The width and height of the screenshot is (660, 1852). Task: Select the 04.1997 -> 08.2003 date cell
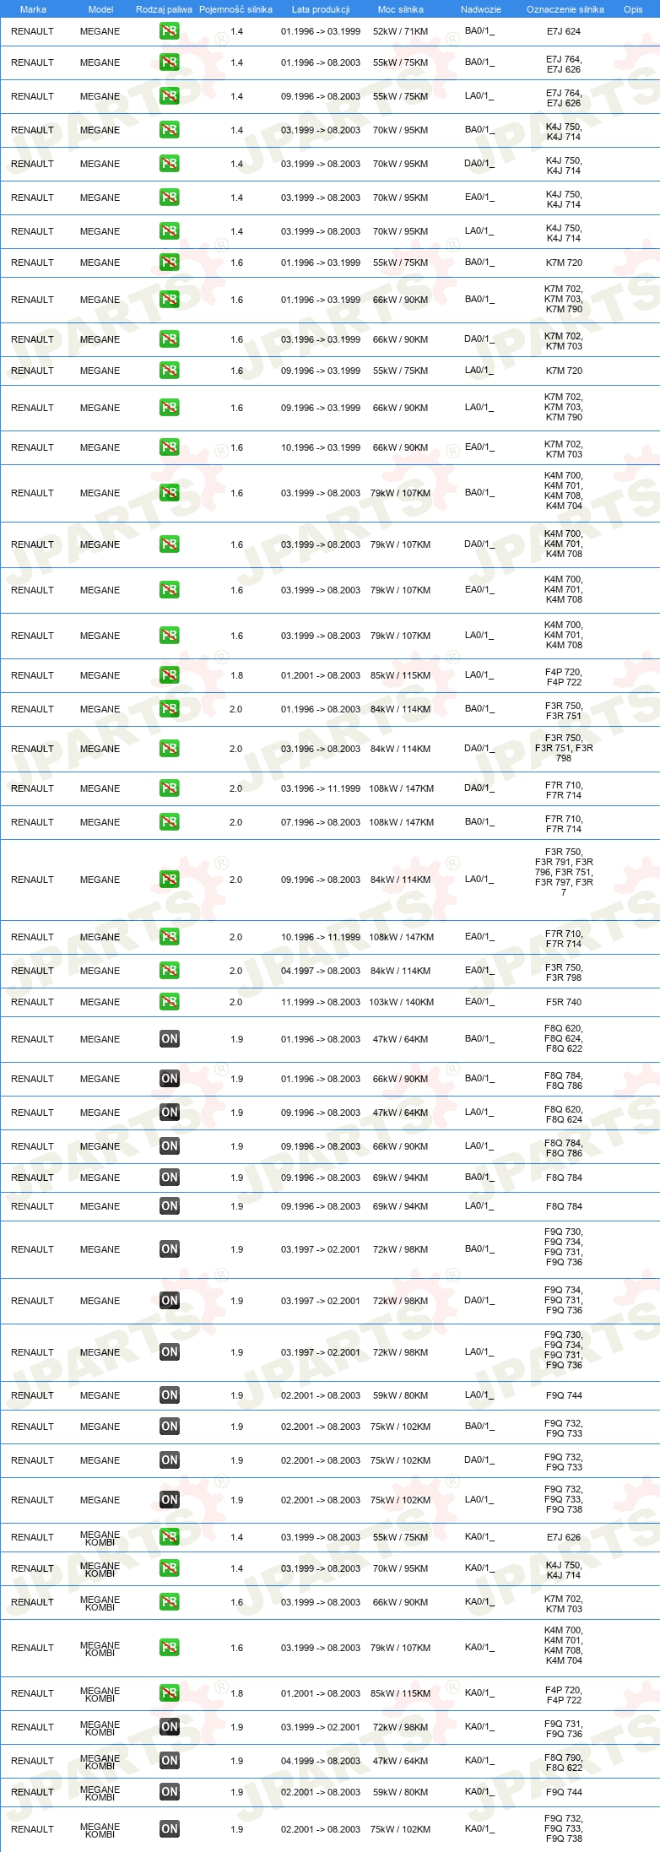pyautogui.click(x=321, y=971)
